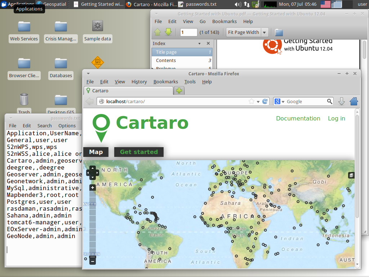Select Contents in Index list
Screen dimensions: 369x277
coord(182,61)
